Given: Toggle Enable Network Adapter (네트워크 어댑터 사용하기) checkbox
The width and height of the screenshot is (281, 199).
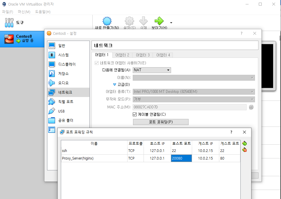Looking at the screenshot, I should pos(96,63).
